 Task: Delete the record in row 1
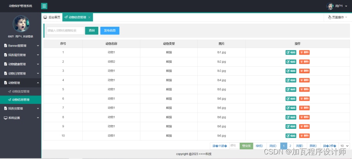[x=305, y=52]
